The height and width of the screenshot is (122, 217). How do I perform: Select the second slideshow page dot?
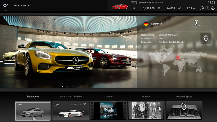(x=68, y=86)
